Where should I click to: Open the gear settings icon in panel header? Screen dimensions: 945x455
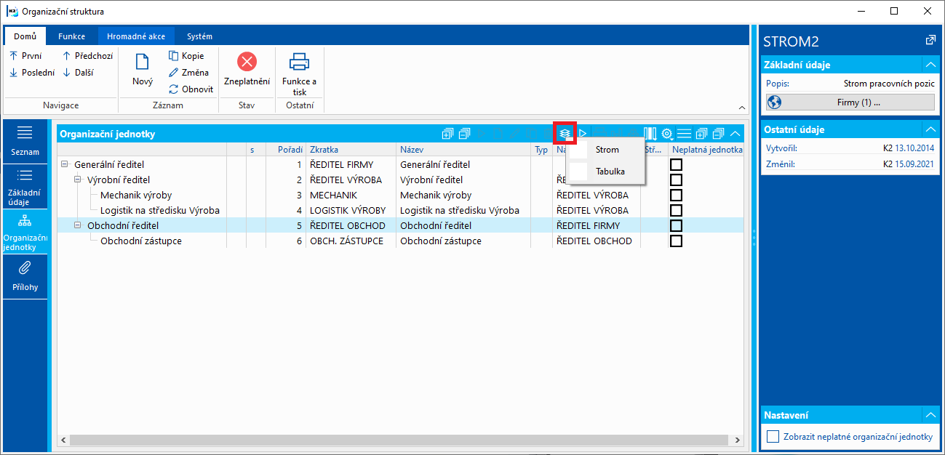pos(666,134)
